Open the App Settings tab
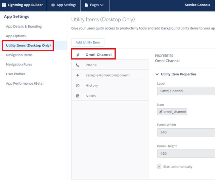The width and height of the screenshot is (215, 181). point(63,5)
